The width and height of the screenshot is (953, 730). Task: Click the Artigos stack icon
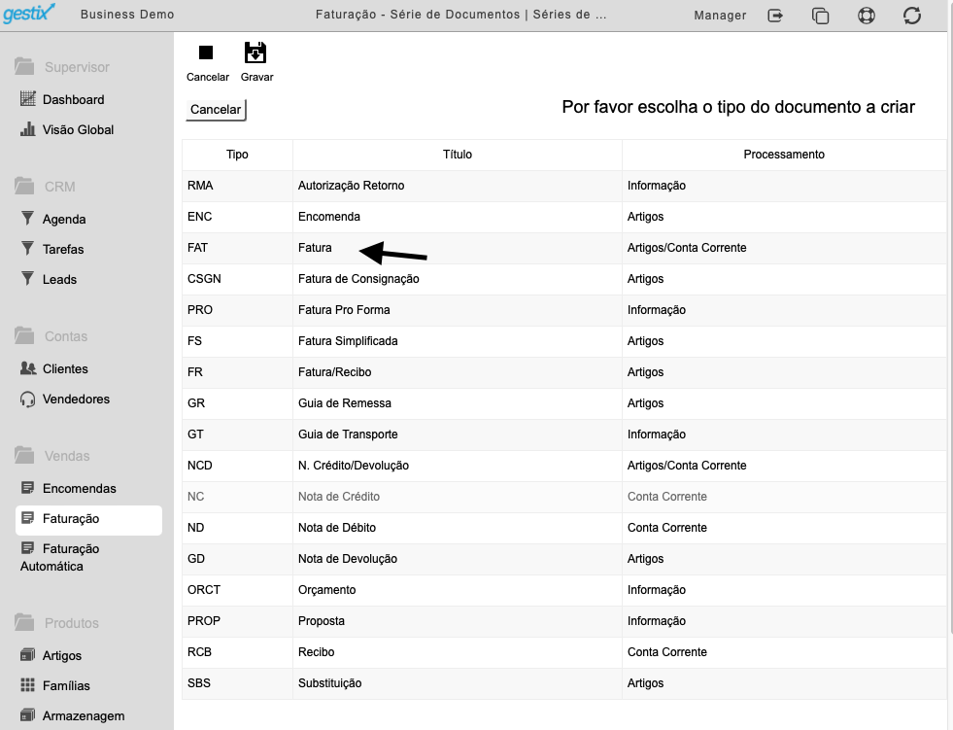point(27,654)
